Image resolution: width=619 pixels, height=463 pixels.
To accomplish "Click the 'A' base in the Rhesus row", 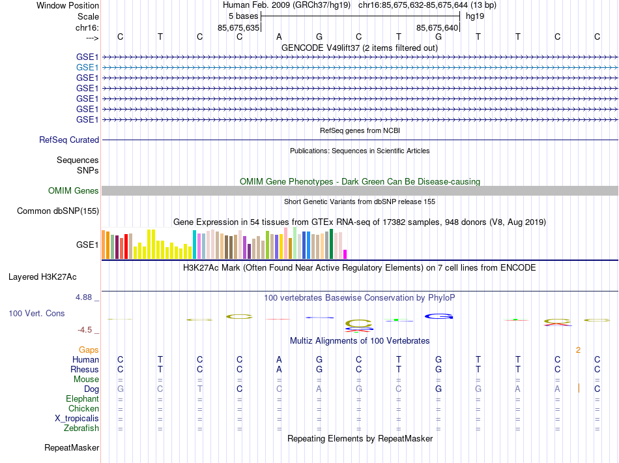I will click(279, 369).
